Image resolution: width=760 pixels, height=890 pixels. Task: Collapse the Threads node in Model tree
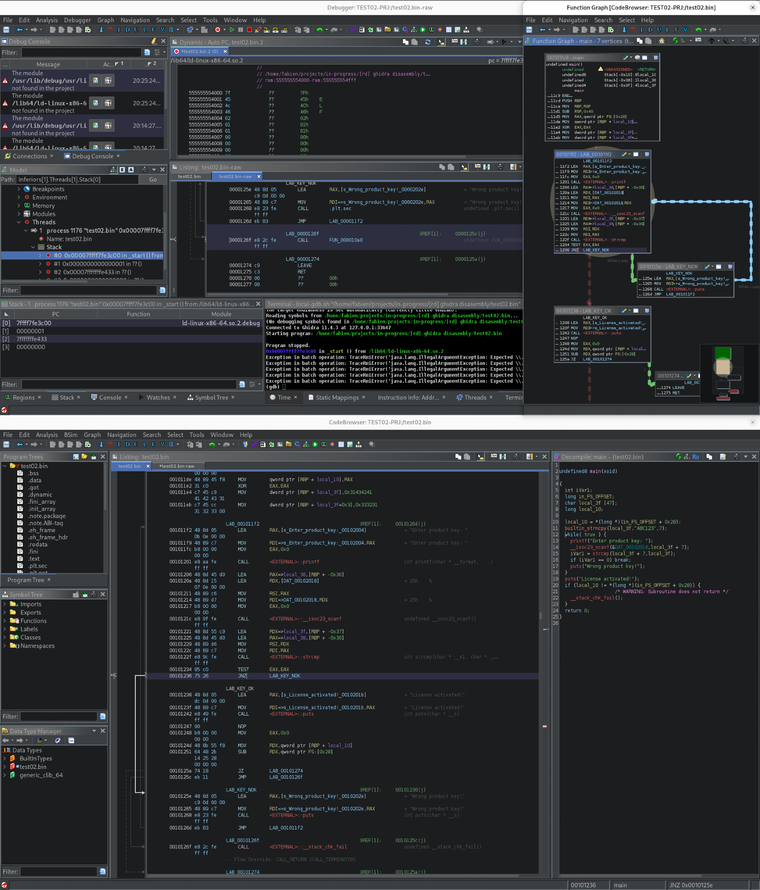pos(19,222)
